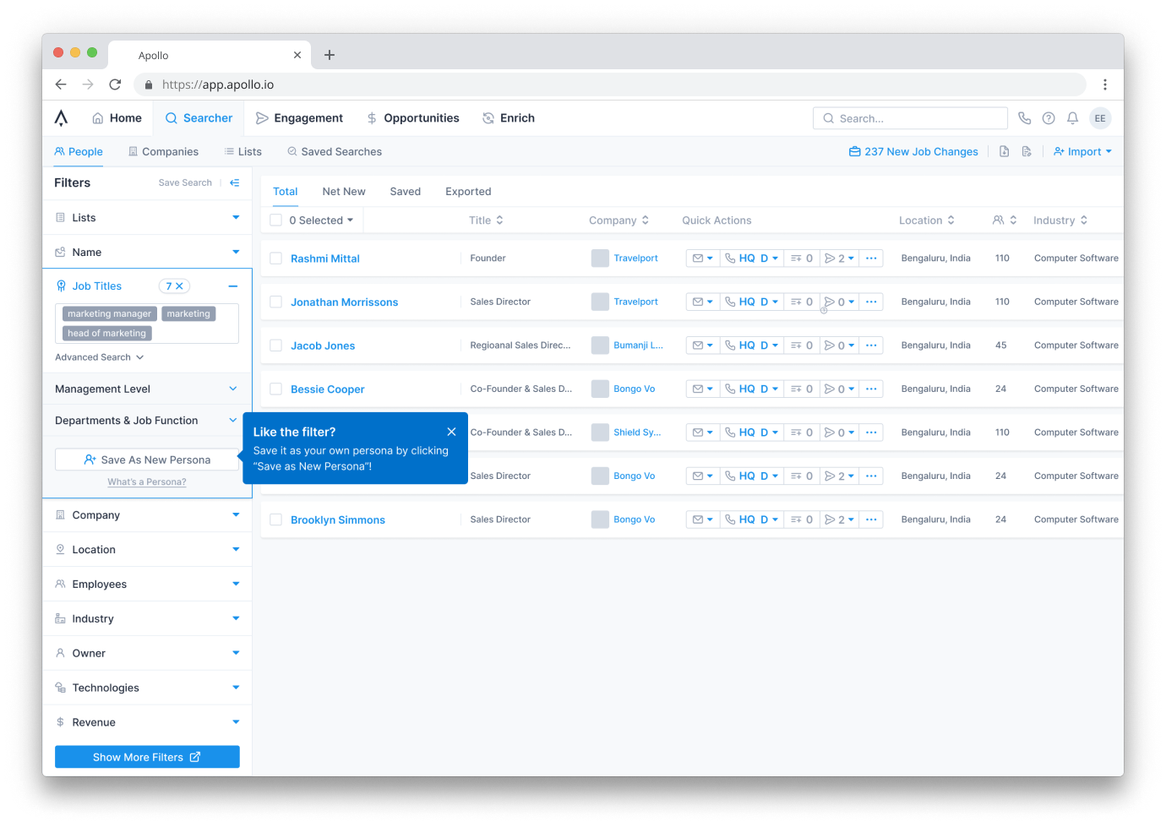Switch to the Exported tab
This screenshot has height=827, width=1166.
click(x=468, y=192)
